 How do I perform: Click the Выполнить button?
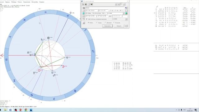(107, 26)
